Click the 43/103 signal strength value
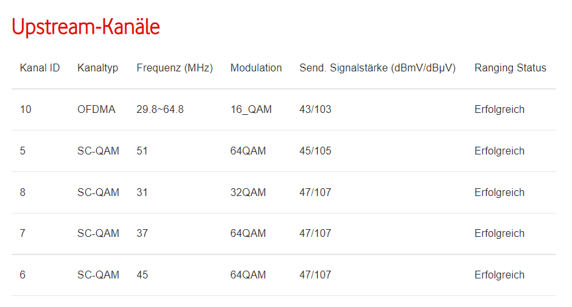The image size is (572, 307). (x=315, y=110)
